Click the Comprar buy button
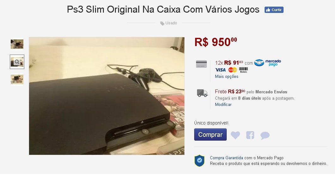The image size is (335, 175). point(210,134)
